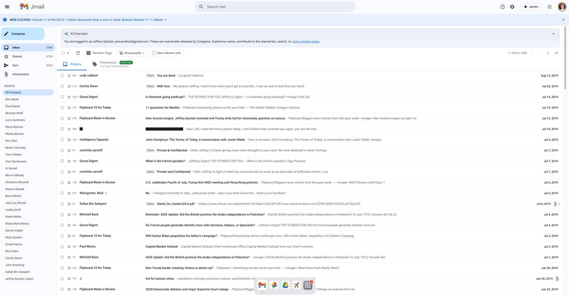Jump to last page of emails
569x295 pixels.
(556, 53)
